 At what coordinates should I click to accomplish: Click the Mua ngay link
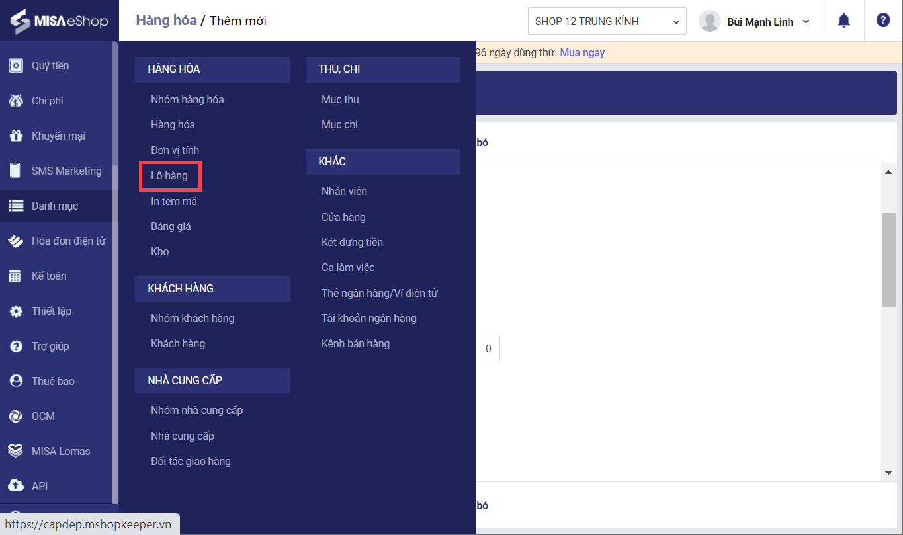click(582, 52)
